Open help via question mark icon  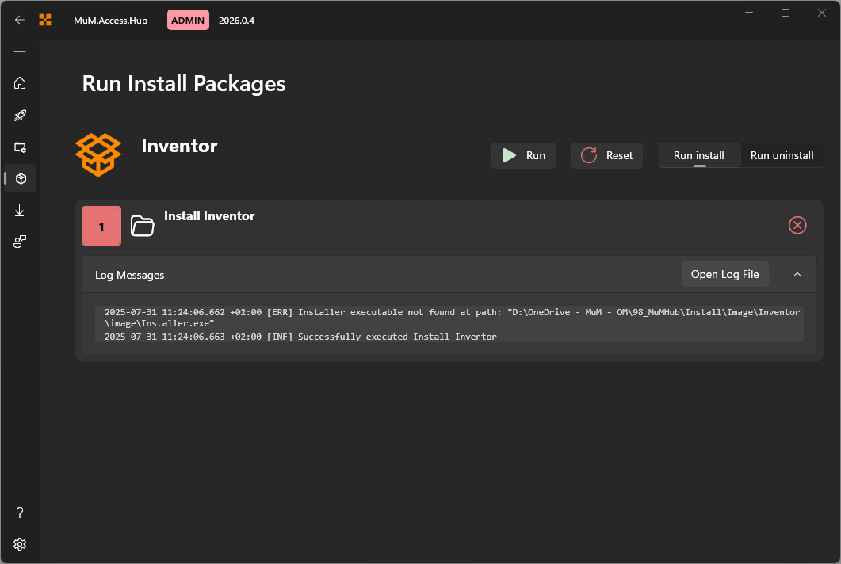click(x=20, y=513)
